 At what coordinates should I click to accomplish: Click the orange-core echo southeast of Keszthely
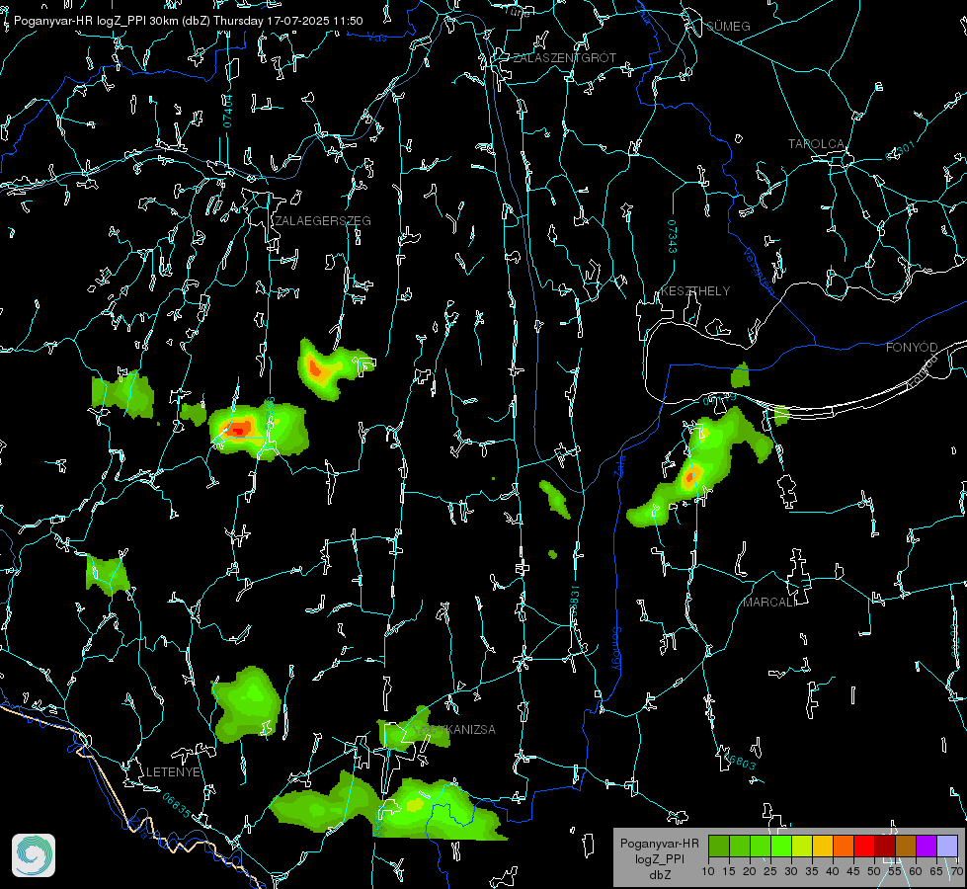pos(700,466)
